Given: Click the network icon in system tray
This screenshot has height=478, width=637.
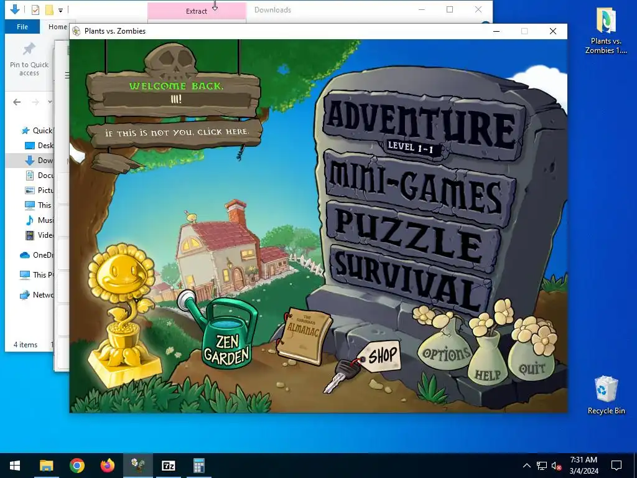Looking at the screenshot, I should pyautogui.click(x=542, y=466).
